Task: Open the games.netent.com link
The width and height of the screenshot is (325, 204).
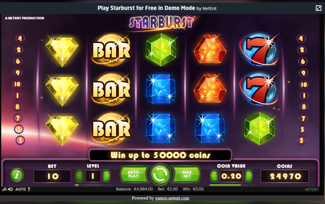Action: click(x=172, y=198)
